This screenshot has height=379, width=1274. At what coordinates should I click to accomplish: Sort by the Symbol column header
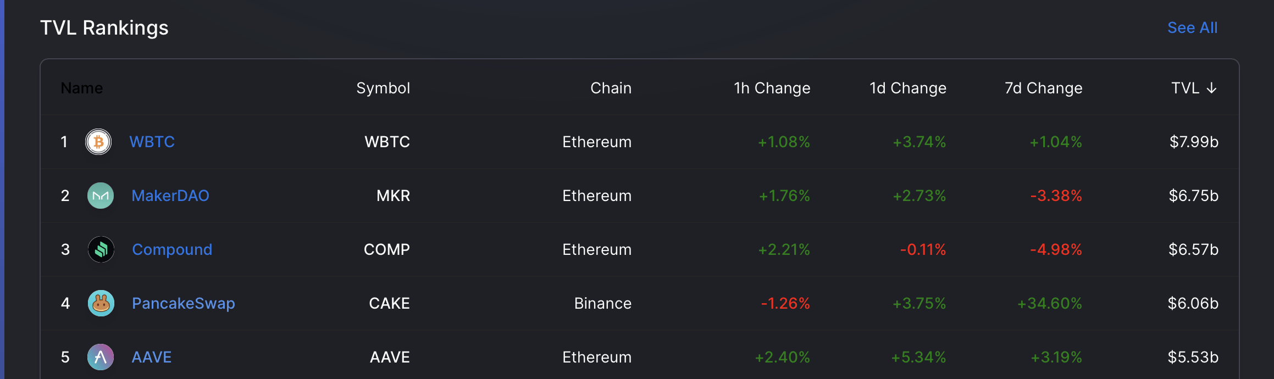click(x=383, y=88)
